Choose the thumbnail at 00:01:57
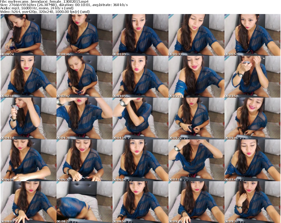The image size is (281, 223). [252, 35]
